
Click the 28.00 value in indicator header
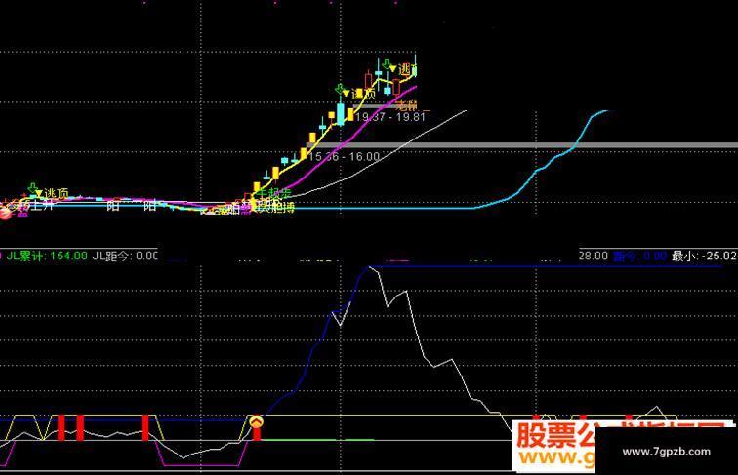tap(594, 256)
